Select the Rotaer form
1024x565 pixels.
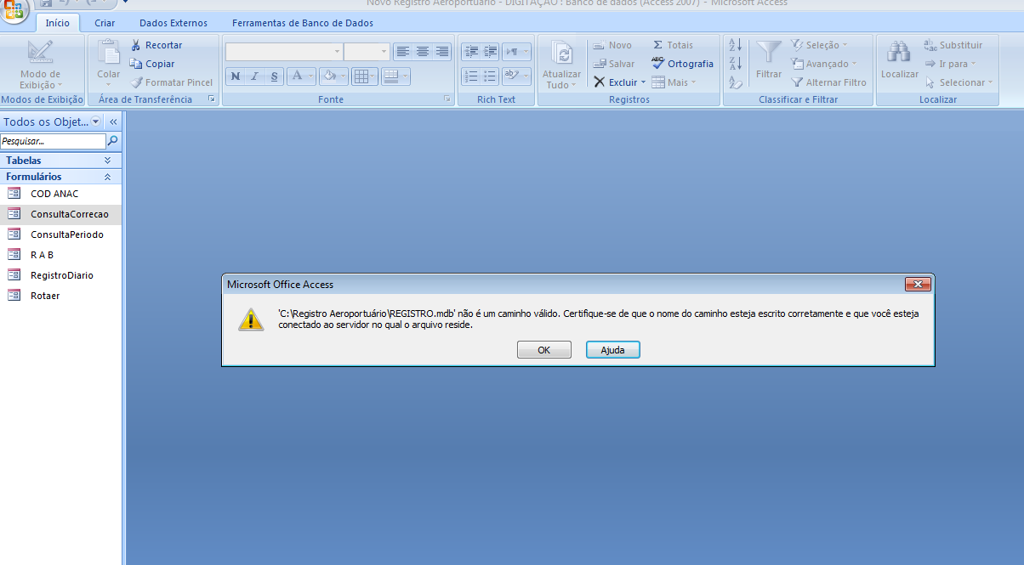(61, 296)
